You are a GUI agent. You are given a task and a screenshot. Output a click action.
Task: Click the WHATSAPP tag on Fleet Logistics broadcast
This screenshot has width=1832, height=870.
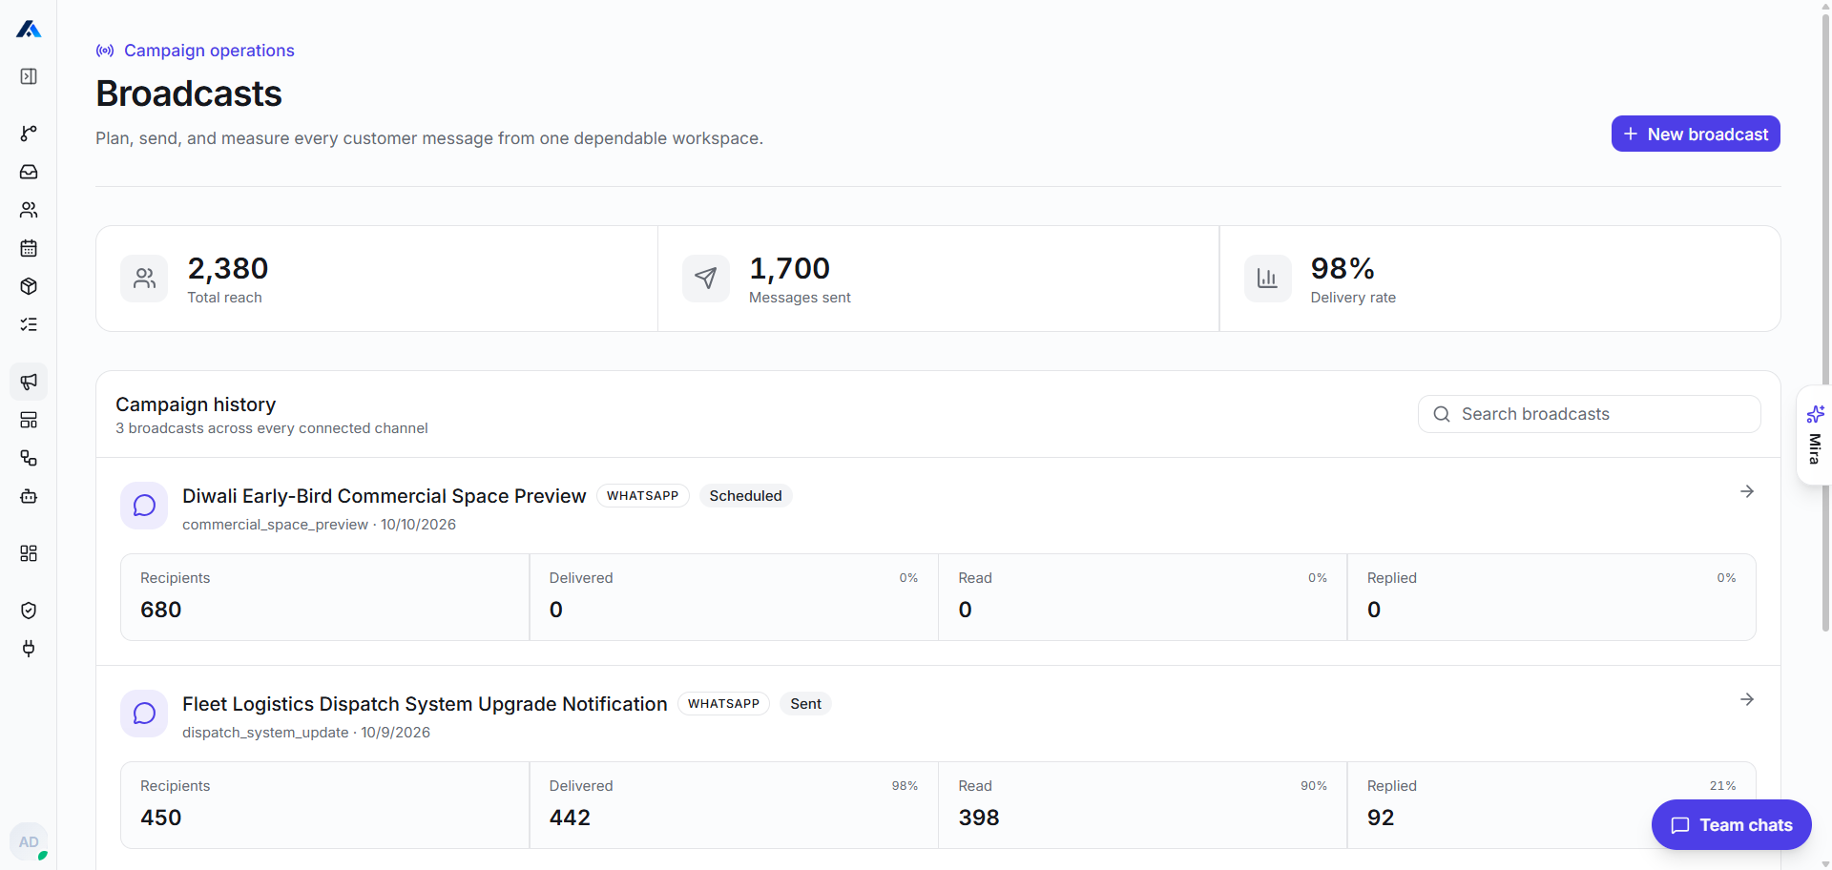[x=723, y=704]
